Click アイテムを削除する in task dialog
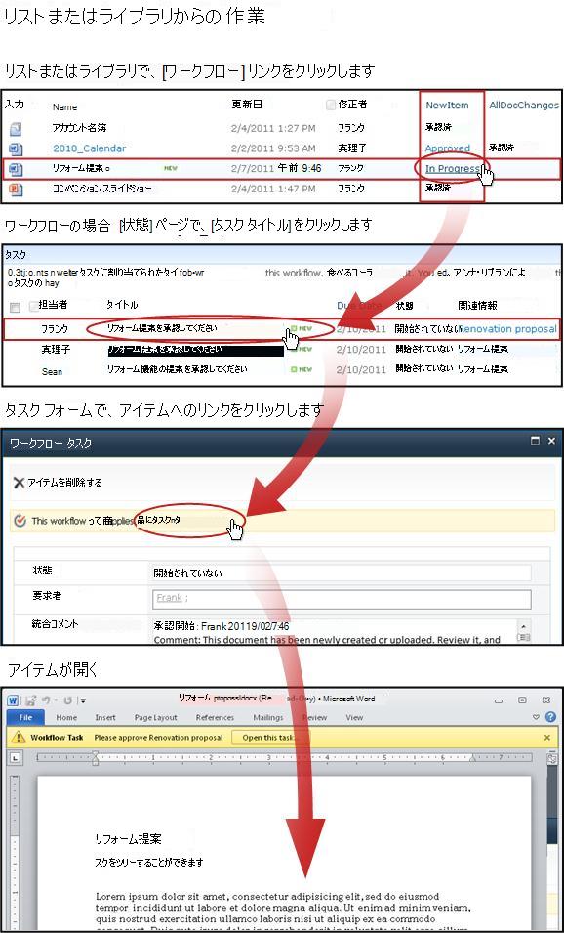Image resolution: width=564 pixels, height=933 pixels. 64,483
